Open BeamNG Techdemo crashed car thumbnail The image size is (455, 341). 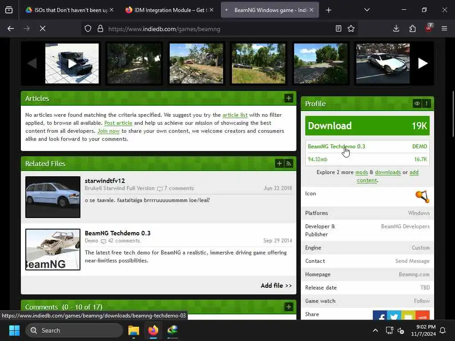[x=53, y=250]
